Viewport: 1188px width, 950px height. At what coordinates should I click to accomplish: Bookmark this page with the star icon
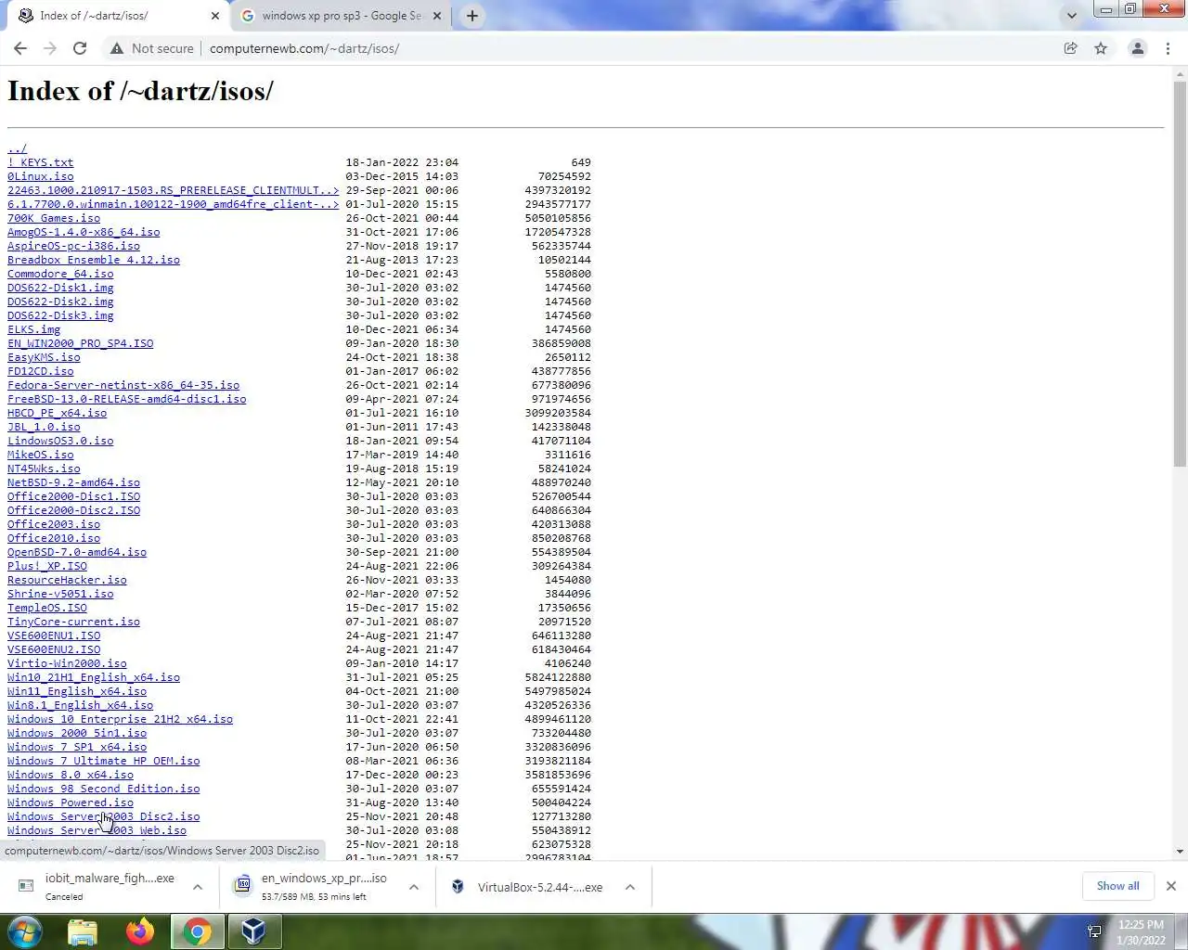click(x=1101, y=48)
